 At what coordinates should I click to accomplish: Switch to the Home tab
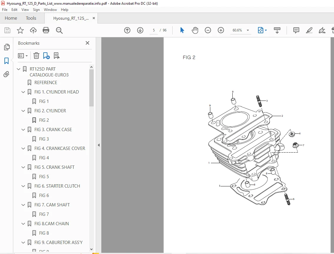[x=11, y=18]
